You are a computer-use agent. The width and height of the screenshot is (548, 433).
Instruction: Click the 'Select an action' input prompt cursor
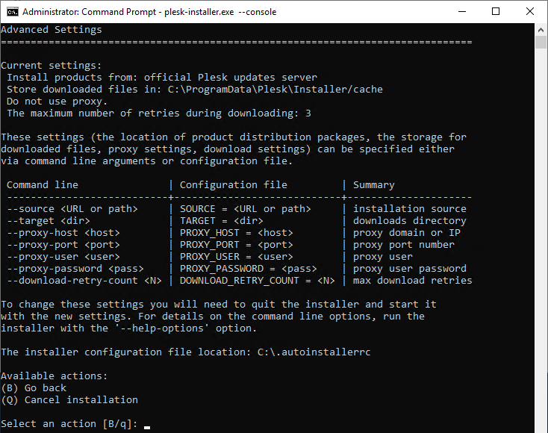tap(147, 424)
